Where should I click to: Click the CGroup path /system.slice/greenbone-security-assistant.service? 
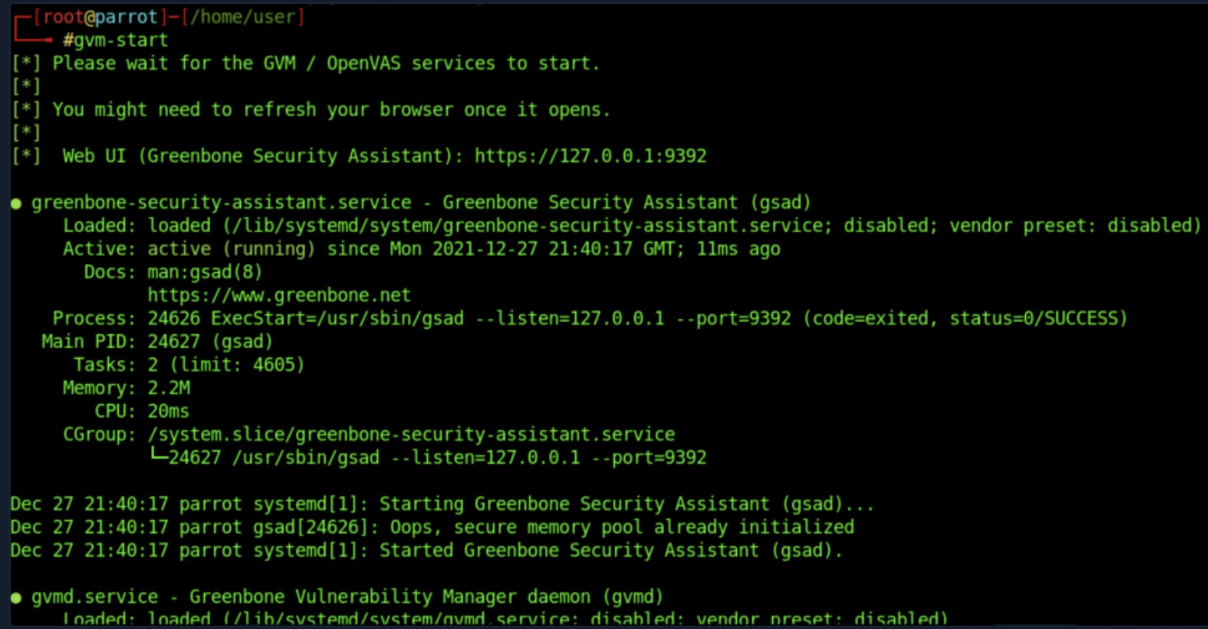click(411, 434)
